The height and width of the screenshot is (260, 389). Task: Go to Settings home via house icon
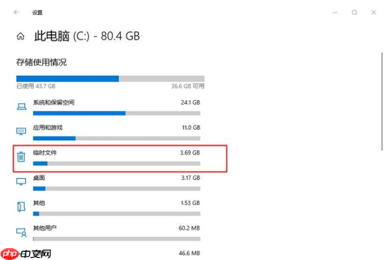point(21,36)
